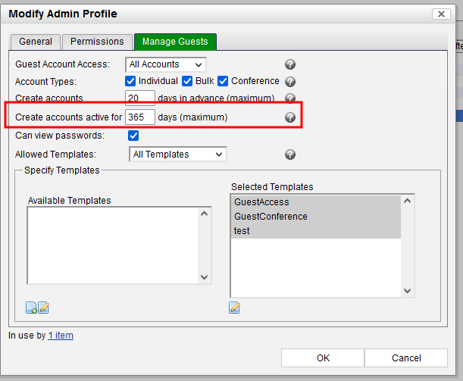The image size is (463, 381).
Task: Toggle the Bulk account type checkbox
Action: click(x=186, y=81)
